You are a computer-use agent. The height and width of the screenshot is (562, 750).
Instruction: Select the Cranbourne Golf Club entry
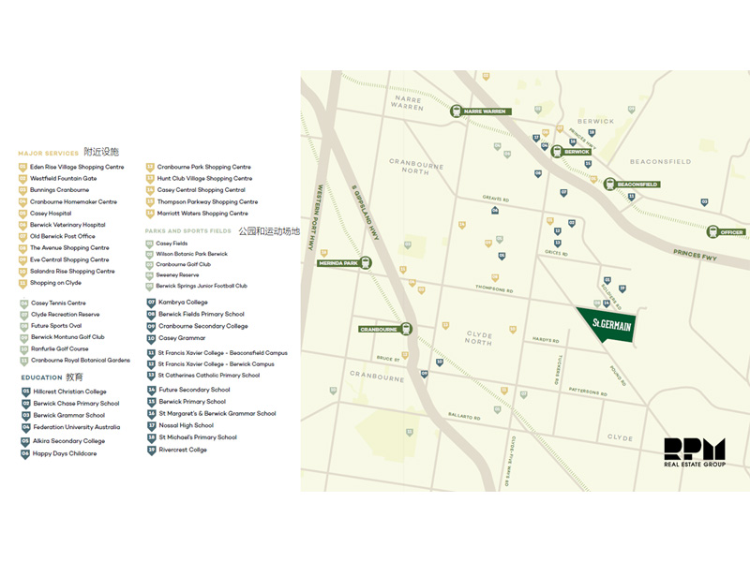coord(183,264)
